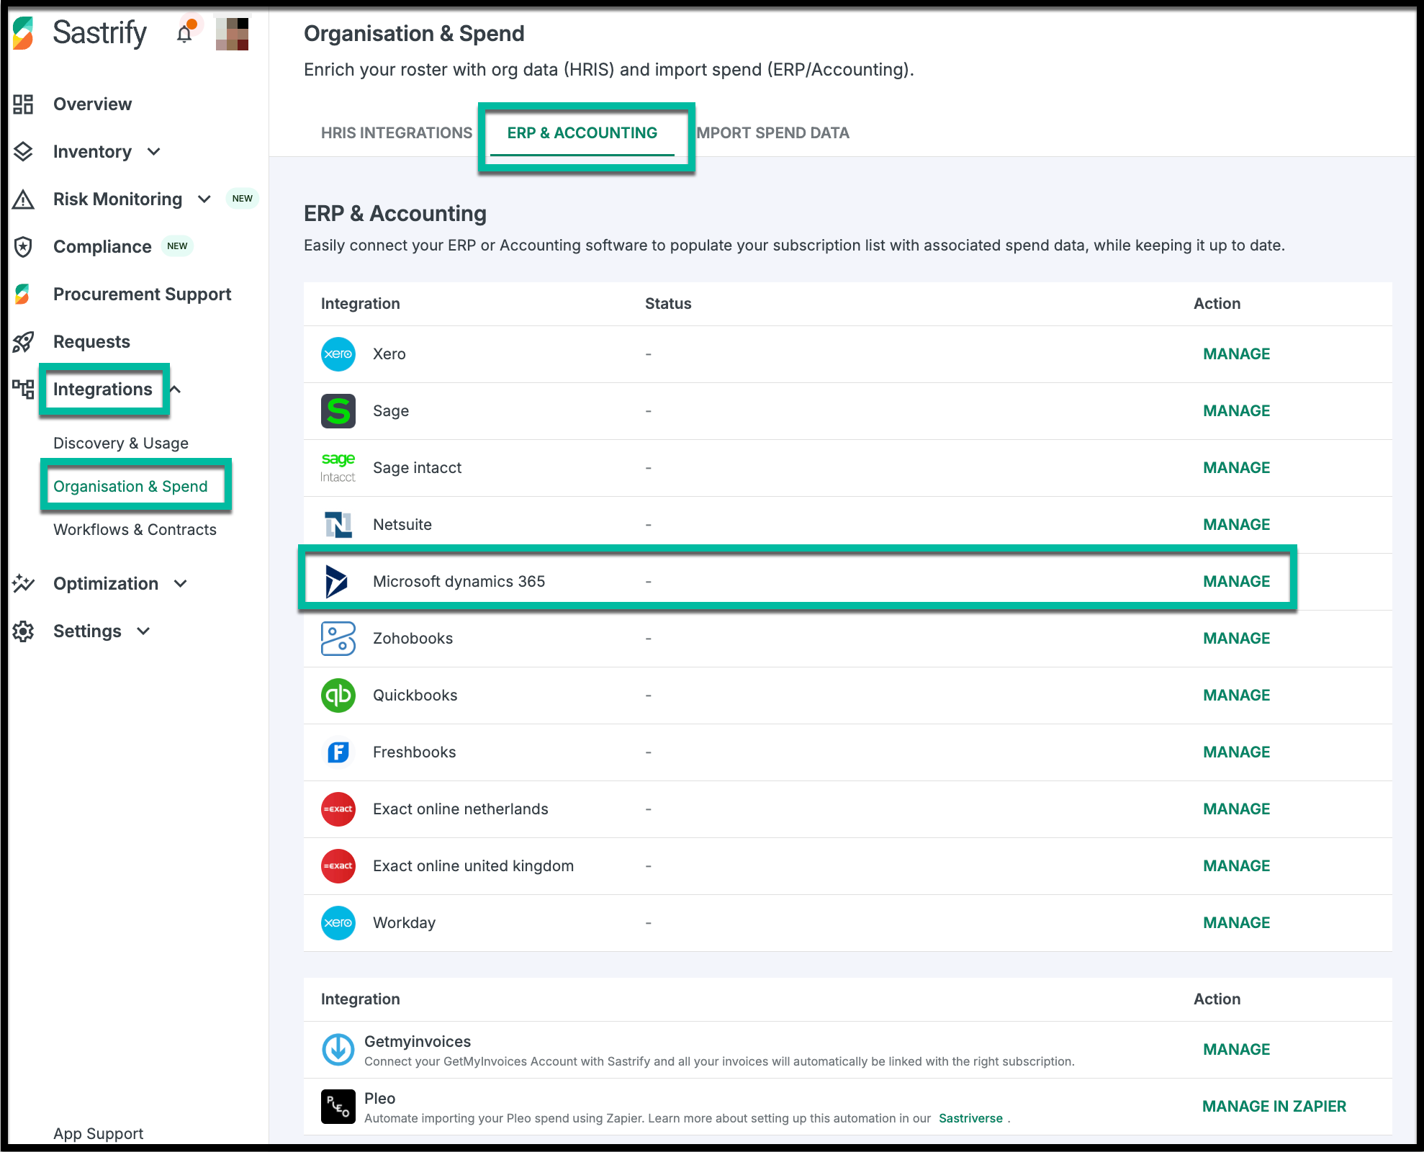Click the Compliance shield icon
This screenshot has width=1424, height=1152.
click(23, 247)
